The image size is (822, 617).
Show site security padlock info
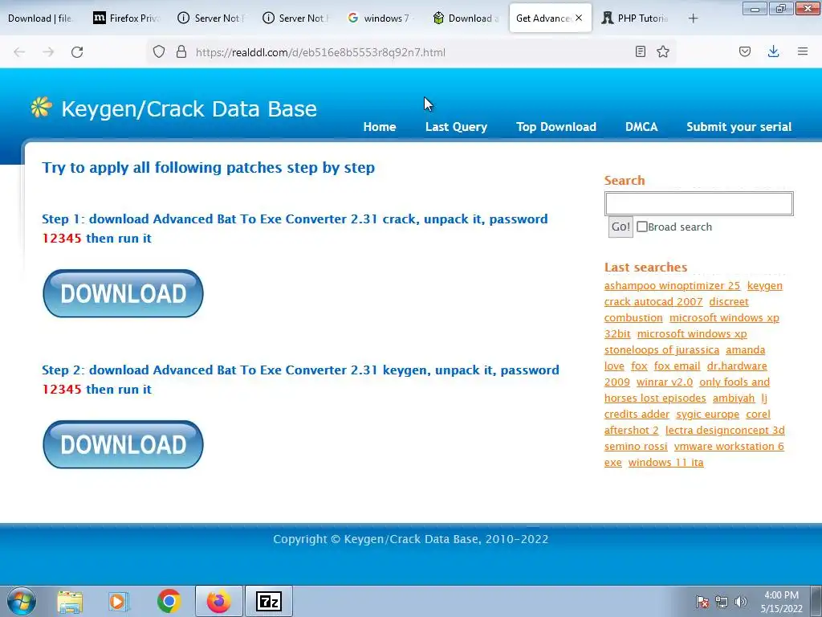(181, 52)
